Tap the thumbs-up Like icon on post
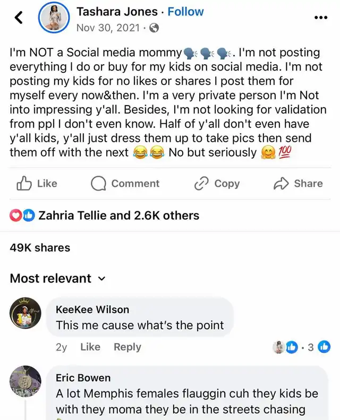The height and width of the screenshot is (420, 340). click(24, 183)
